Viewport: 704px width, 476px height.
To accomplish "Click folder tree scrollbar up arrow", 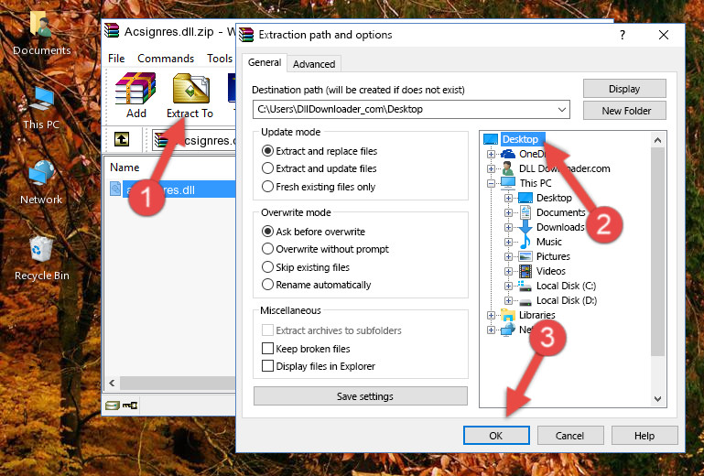I will coord(657,140).
